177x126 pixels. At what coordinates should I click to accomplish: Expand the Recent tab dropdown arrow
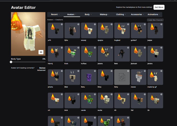pyautogui.click(x=59, y=14)
